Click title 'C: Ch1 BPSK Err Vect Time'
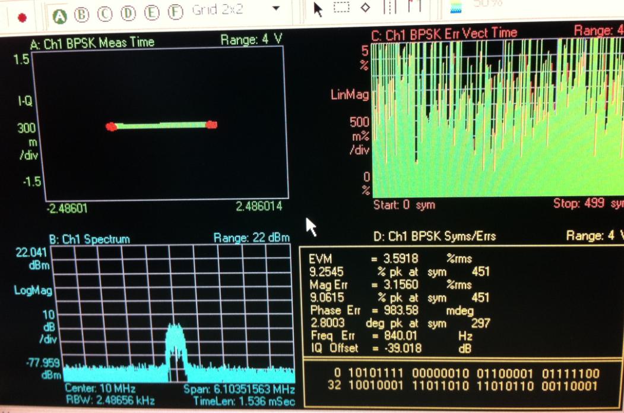 click(x=444, y=34)
